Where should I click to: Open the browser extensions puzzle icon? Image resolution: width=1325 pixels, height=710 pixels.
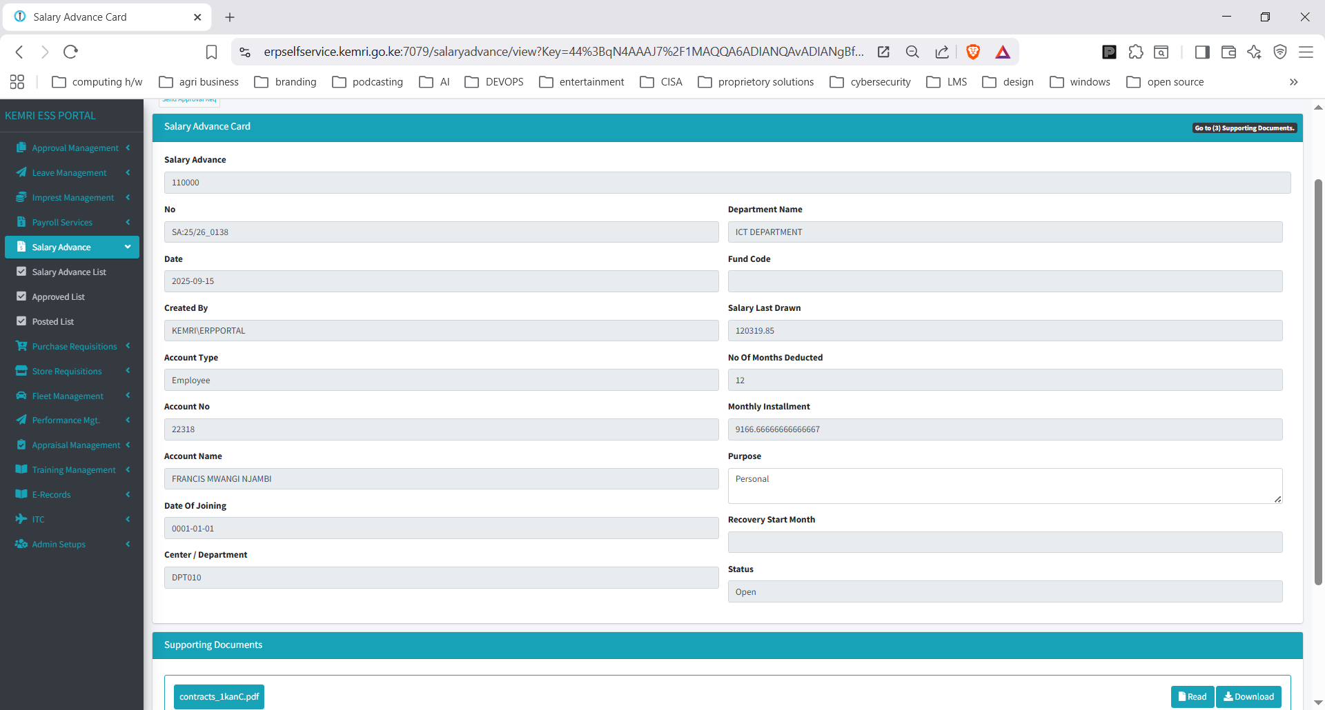tap(1136, 52)
